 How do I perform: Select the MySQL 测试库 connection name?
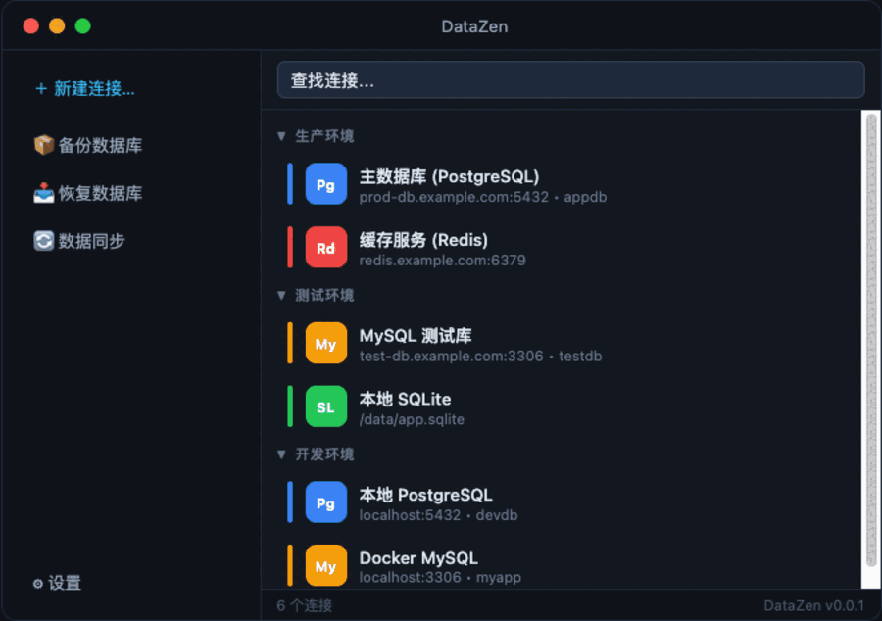pyautogui.click(x=416, y=336)
